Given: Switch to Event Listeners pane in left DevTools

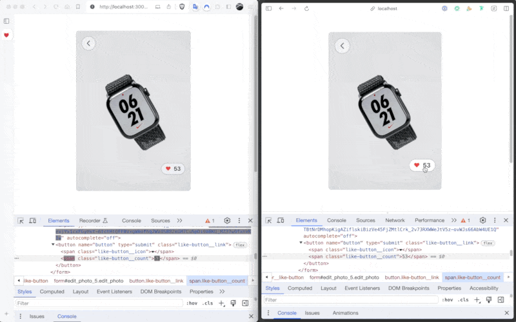Looking at the screenshot, I should (x=114, y=292).
